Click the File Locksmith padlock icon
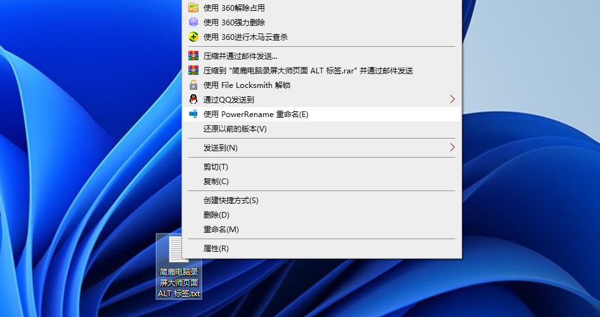600x317 pixels. [x=193, y=85]
